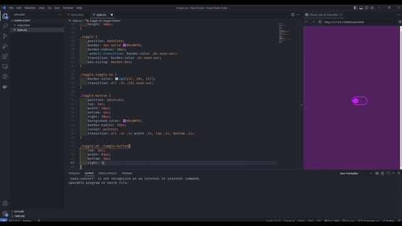The width and height of the screenshot is (402, 226).
Task: Click the border color swatch in .toggle rule
Action: [124, 45]
